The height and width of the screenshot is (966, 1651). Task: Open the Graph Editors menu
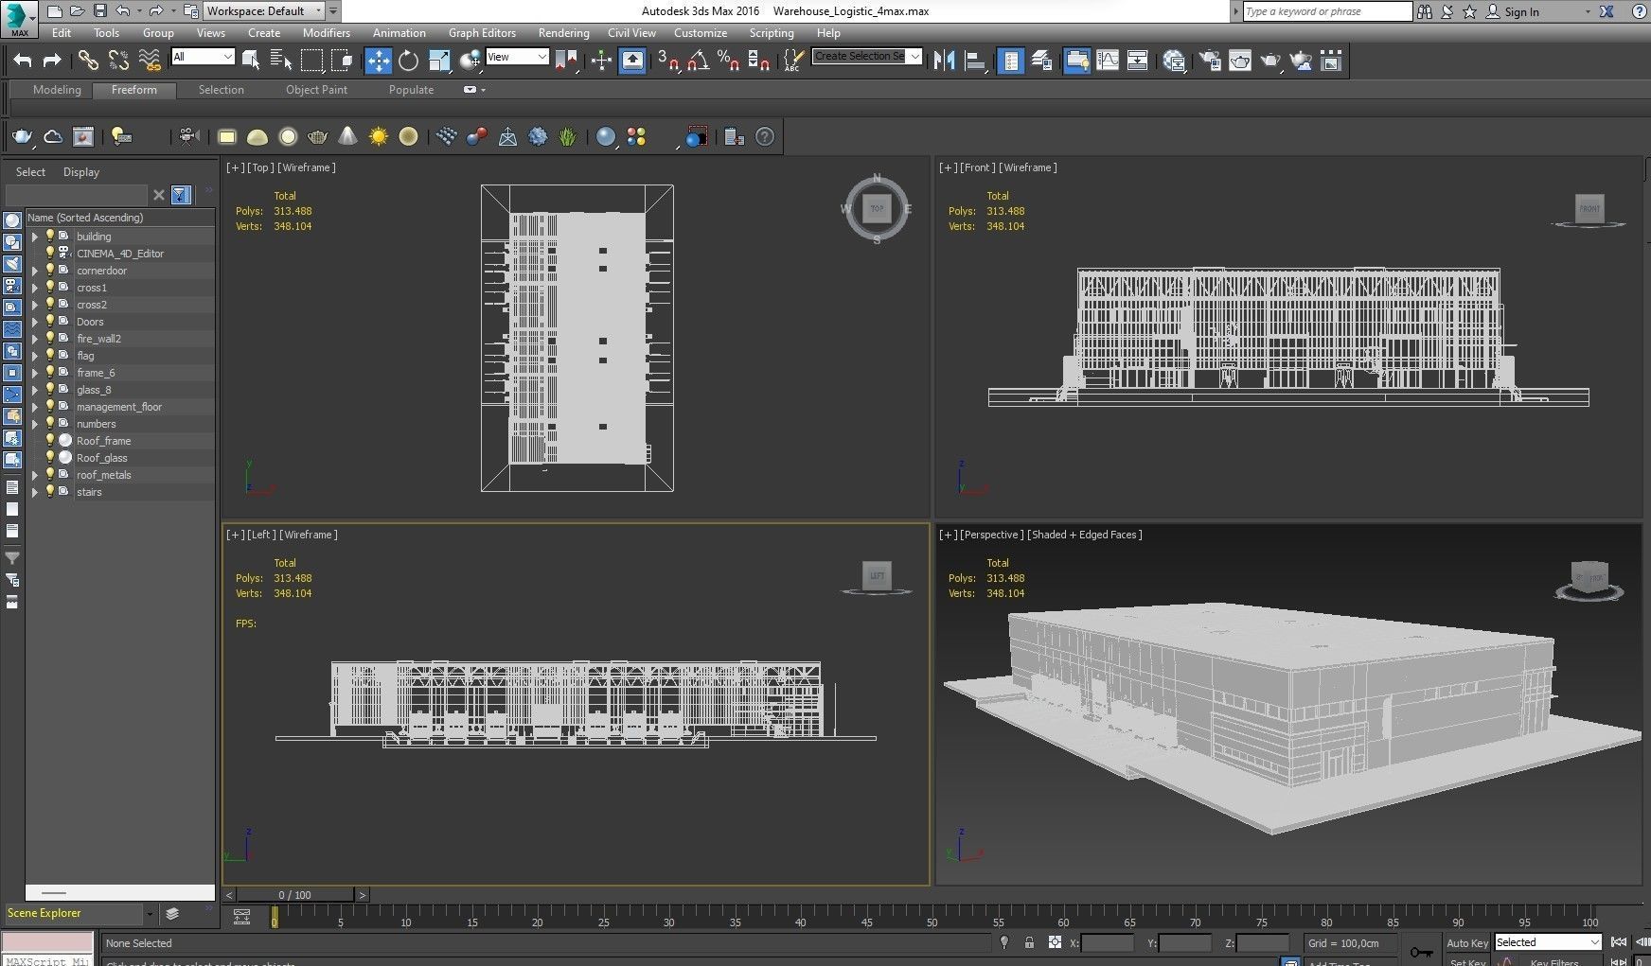[x=482, y=33]
